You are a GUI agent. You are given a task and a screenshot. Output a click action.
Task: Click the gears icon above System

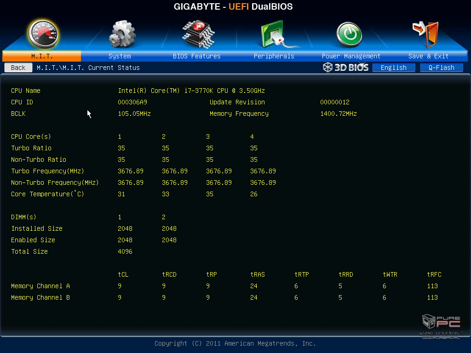[122, 34]
